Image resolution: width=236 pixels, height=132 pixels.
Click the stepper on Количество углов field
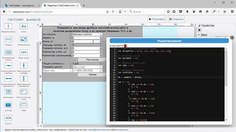pos(101,52)
